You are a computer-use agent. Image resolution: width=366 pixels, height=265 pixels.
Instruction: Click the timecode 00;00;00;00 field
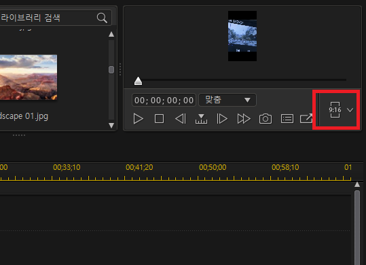[x=164, y=100]
